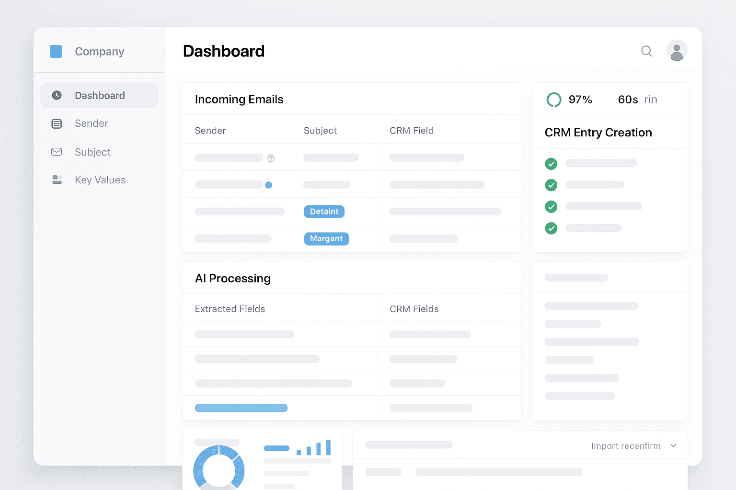Collapse the CRM Entry Creation panel header
The height and width of the screenshot is (490, 736).
click(598, 133)
